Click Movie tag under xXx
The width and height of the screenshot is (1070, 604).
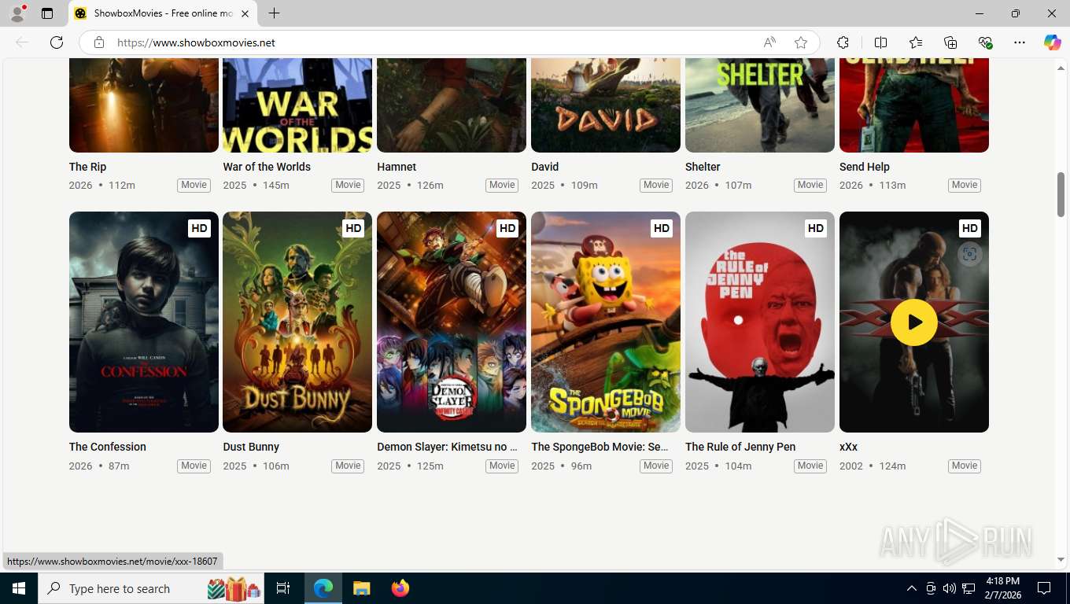click(x=965, y=466)
